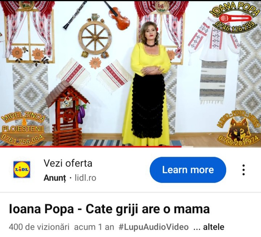Viewport: 261px width, 237px height.
Task: Expand description with the altele link
Action: [214, 227]
